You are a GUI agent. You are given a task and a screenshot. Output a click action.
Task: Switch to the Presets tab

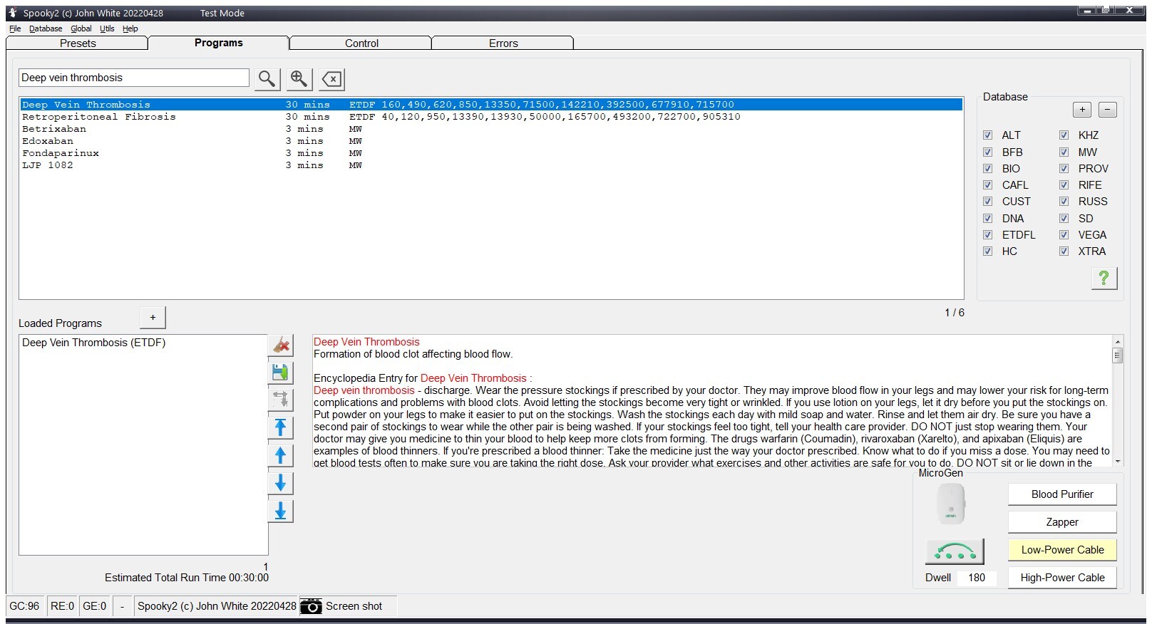78,43
